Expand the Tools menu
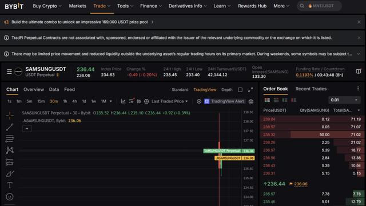Viewport: 366px width, 206px height. (125, 6)
